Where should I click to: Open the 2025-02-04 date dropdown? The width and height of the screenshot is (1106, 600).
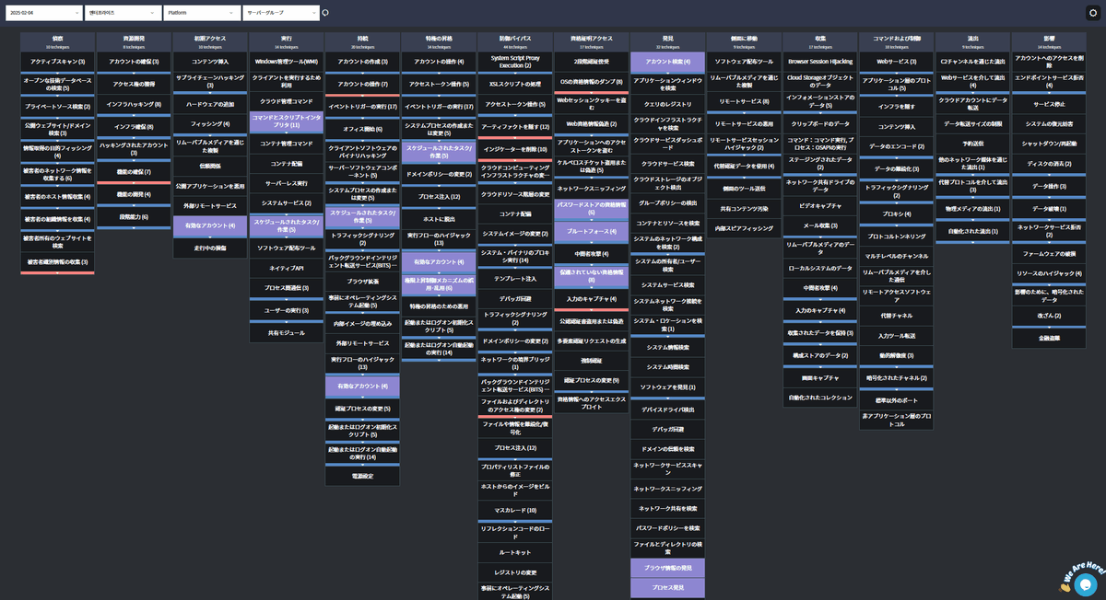(x=44, y=13)
